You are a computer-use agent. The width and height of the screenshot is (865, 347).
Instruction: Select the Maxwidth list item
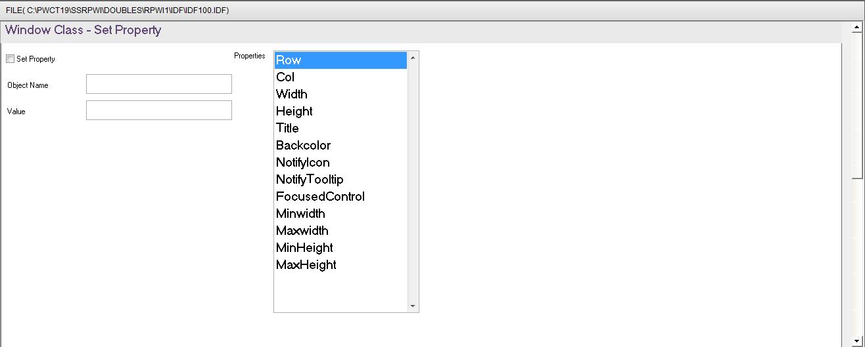(x=340, y=231)
